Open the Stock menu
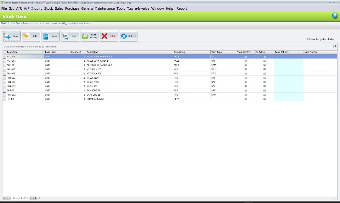 click(x=48, y=8)
